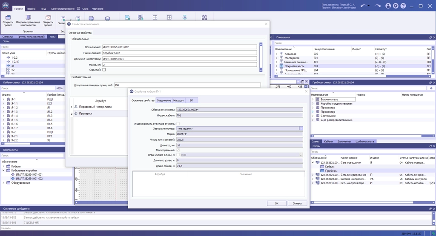Expand the Кладовая room row

point(276,54)
